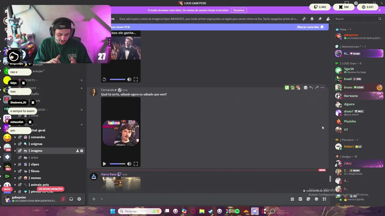385x216 pixels.
Task: Mute Fernando's video speaker icon
Action: click(x=129, y=164)
